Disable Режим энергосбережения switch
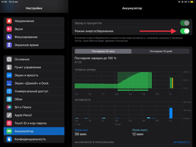This screenshot has width=196, height=147. coord(185,31)
